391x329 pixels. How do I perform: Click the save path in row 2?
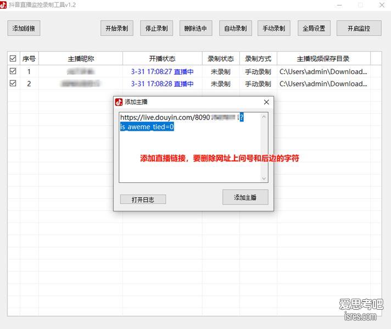tap(323, 83)
